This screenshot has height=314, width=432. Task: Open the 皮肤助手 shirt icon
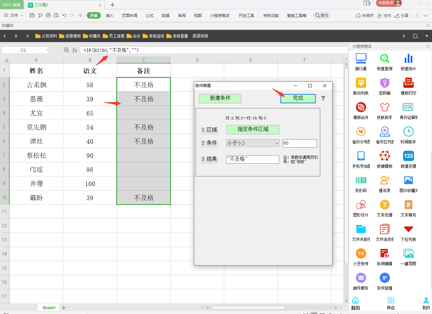pyautogui.click(x=384, y=111)
